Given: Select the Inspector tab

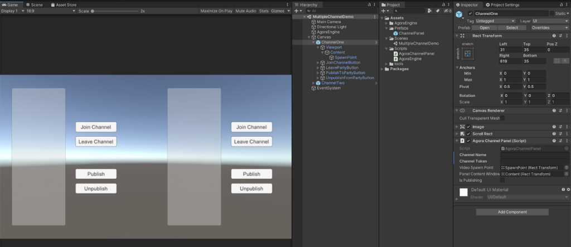Looking at the screenshot, I should (469, 4).
